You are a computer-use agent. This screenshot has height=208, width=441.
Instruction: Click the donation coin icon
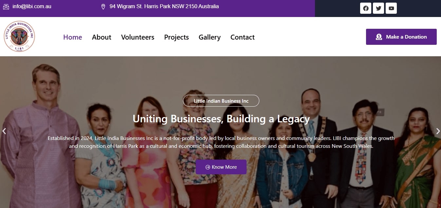click(x=379, y=37)
